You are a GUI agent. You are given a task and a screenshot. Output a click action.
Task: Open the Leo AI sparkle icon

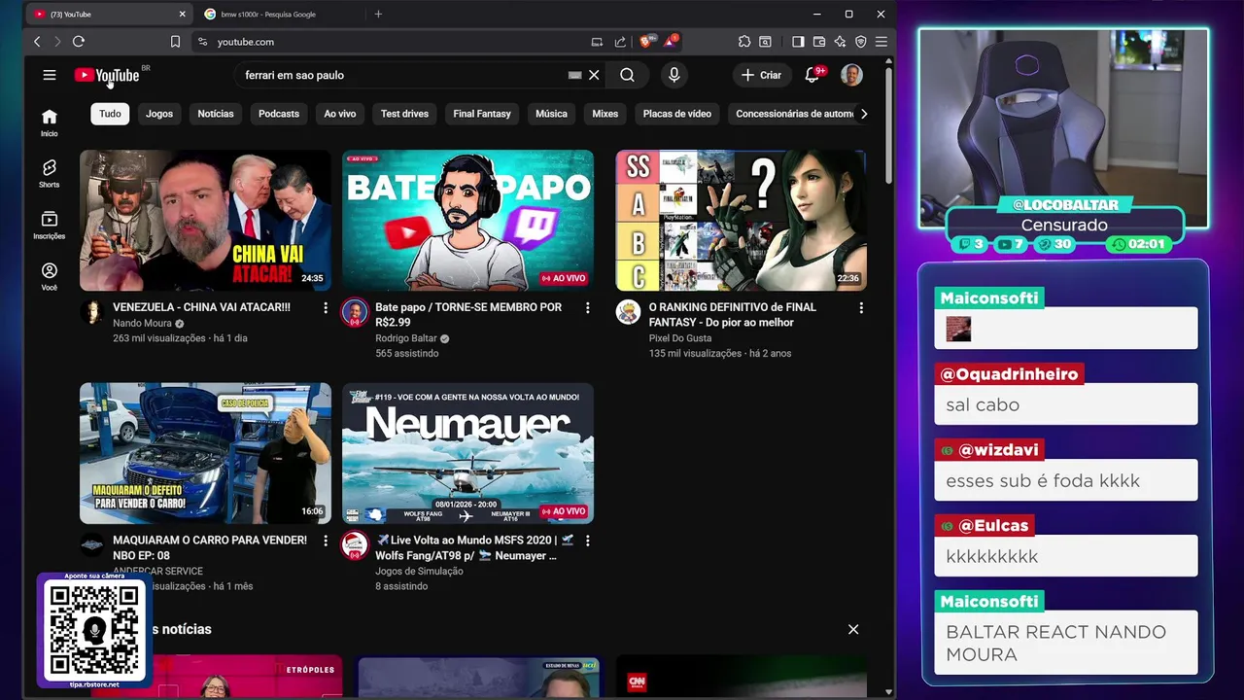click(x=840, y=42)
